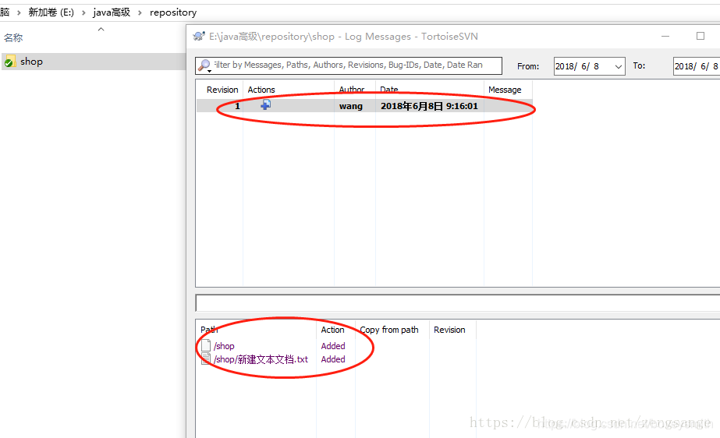The height and width of the screenshot is (438, 720).
Task: Open the From date dropdown arrow
Action: [x=618, y=66]
